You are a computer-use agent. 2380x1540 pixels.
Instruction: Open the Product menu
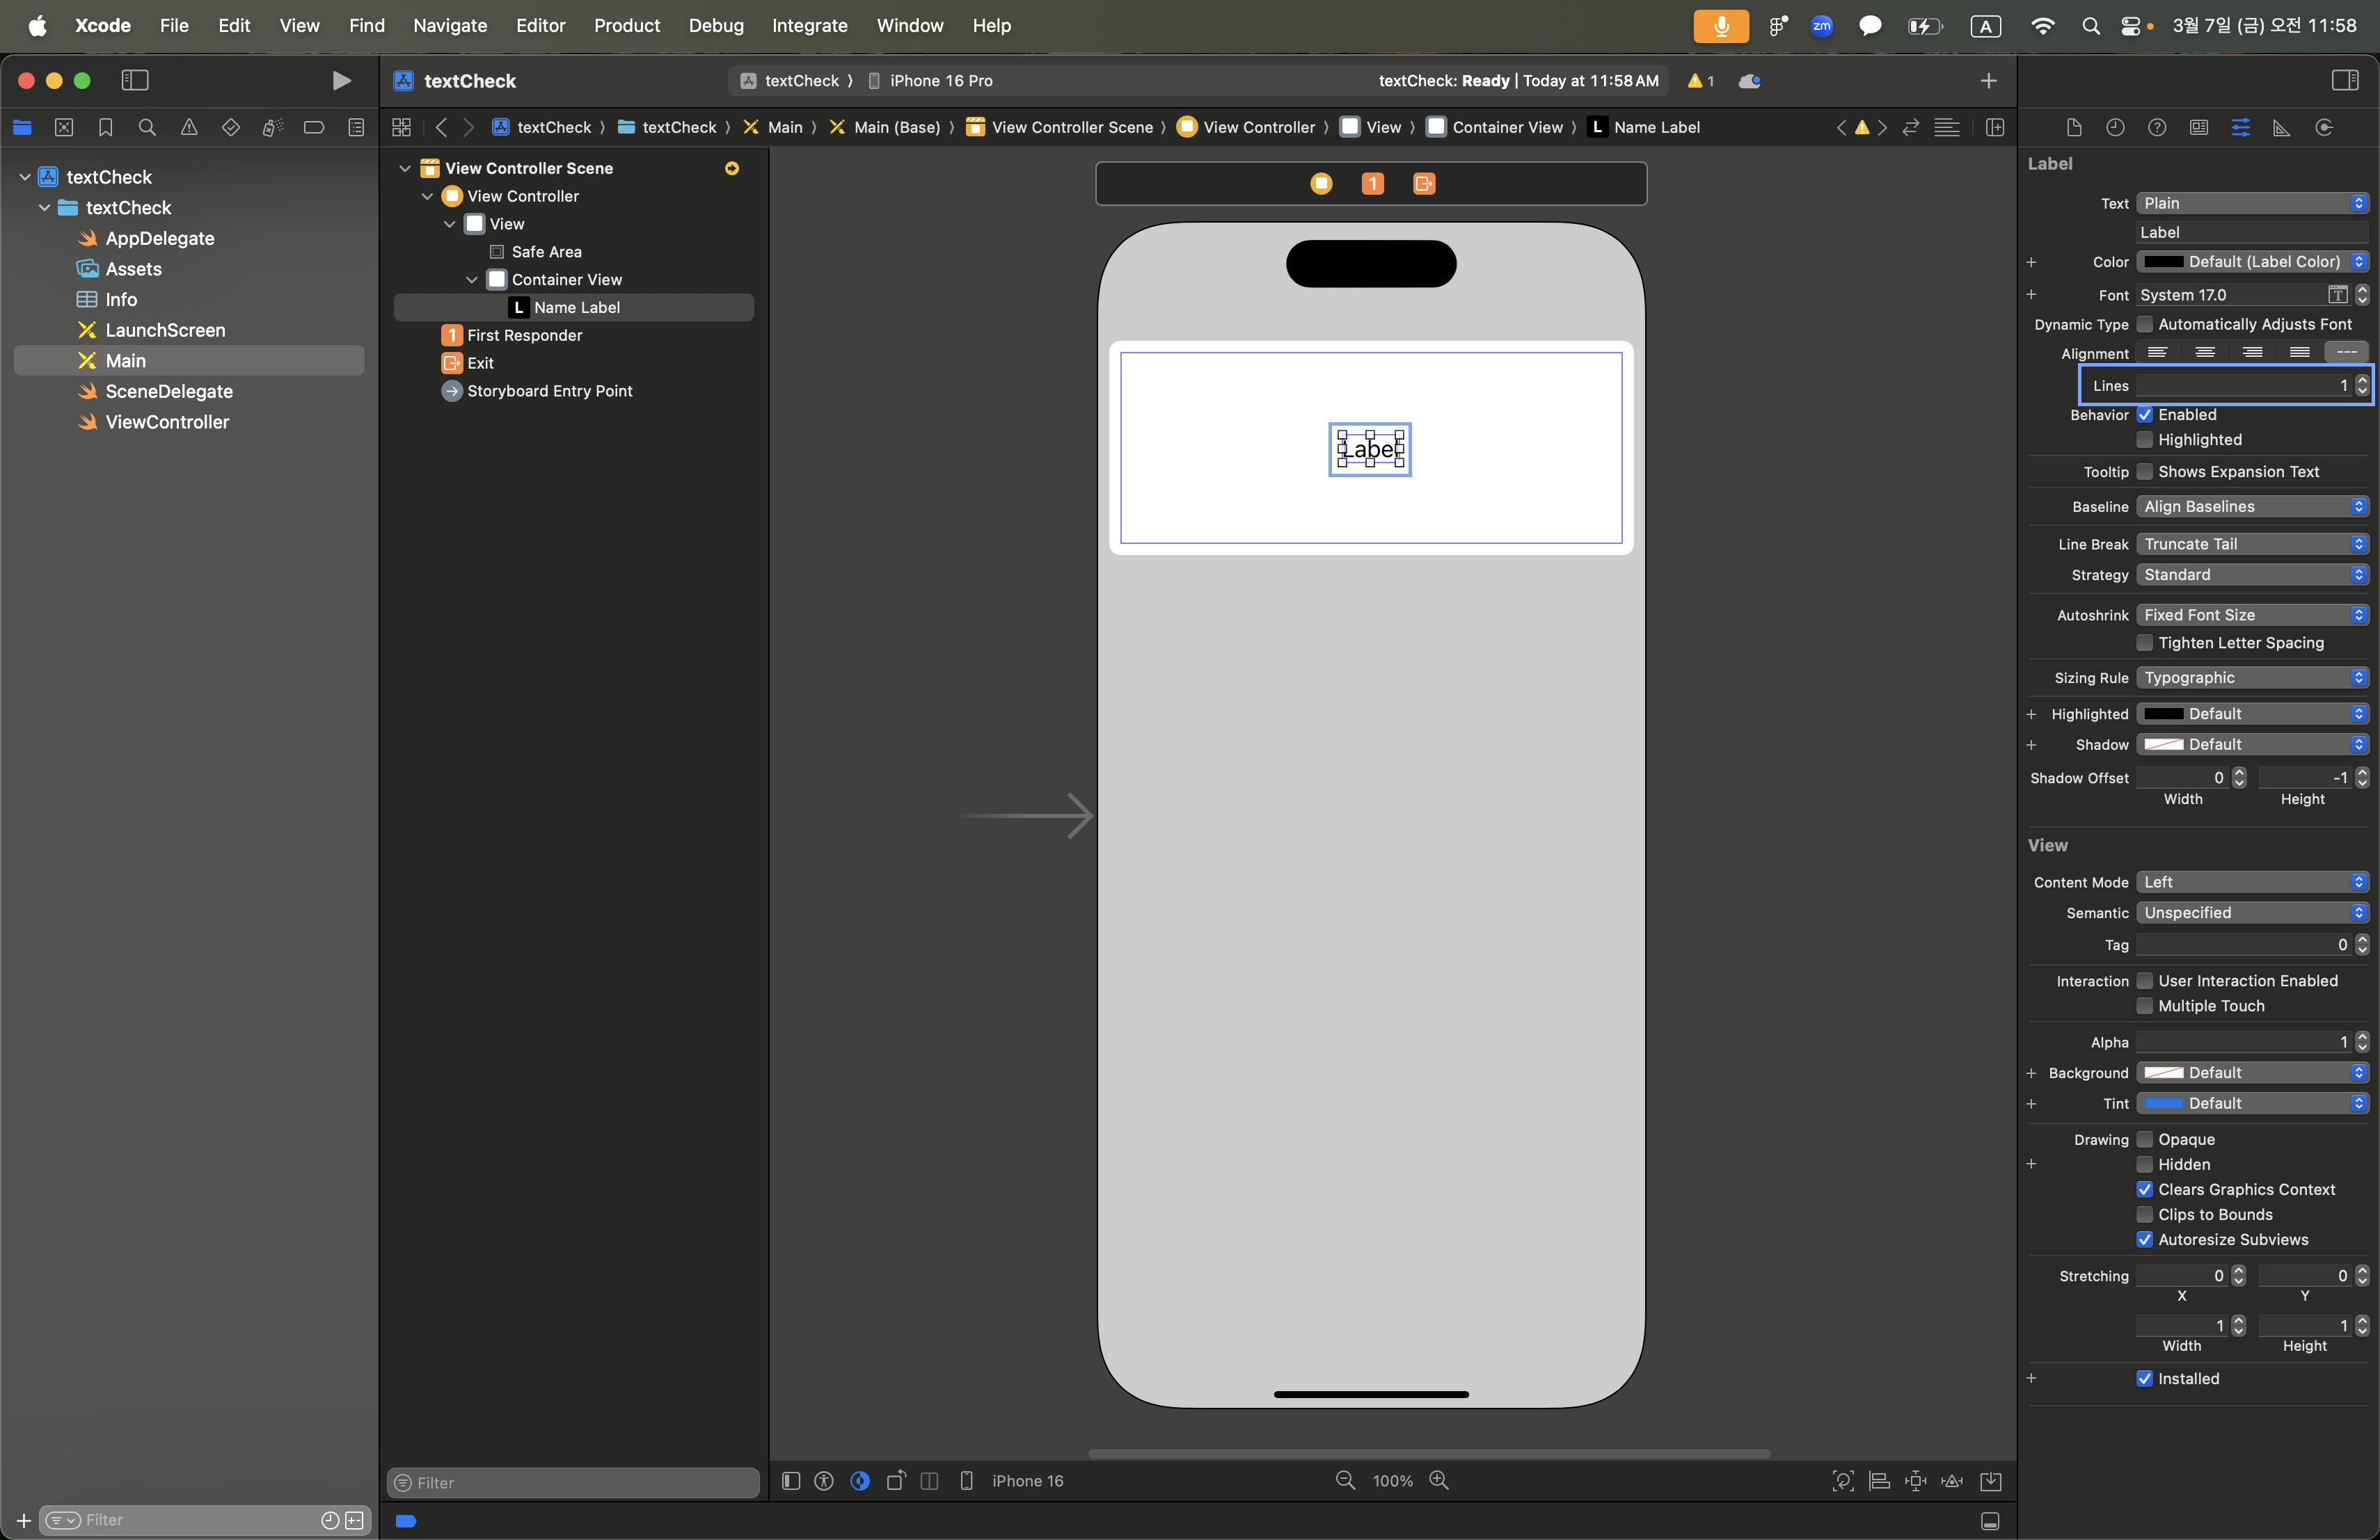point(626,25)
